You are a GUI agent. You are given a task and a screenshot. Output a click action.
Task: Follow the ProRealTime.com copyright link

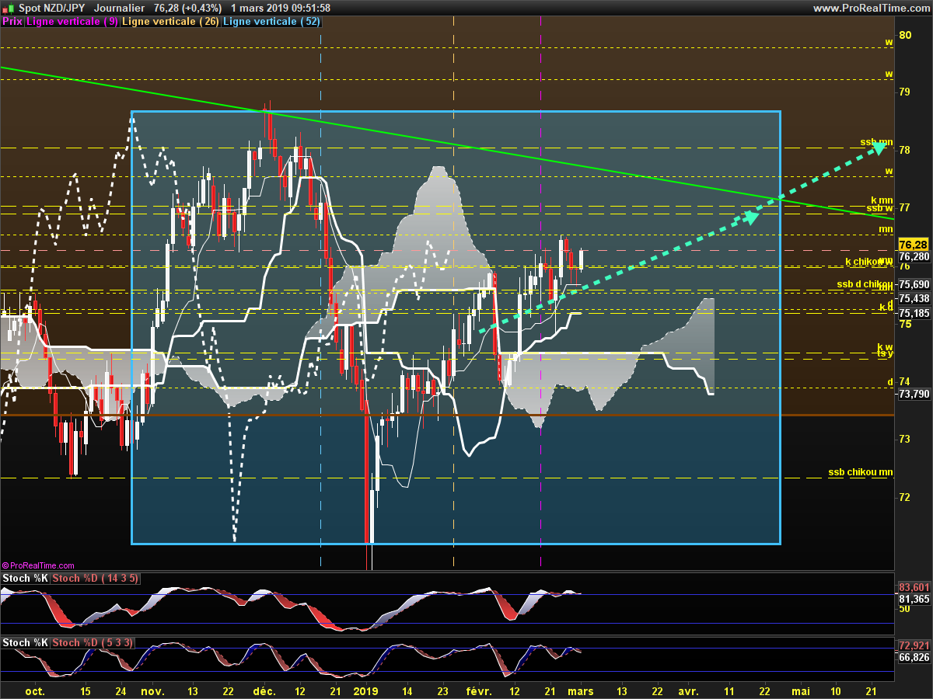(38, 565)
